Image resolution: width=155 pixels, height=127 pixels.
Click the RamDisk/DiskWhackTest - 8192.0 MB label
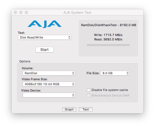(x=109, y=25)
